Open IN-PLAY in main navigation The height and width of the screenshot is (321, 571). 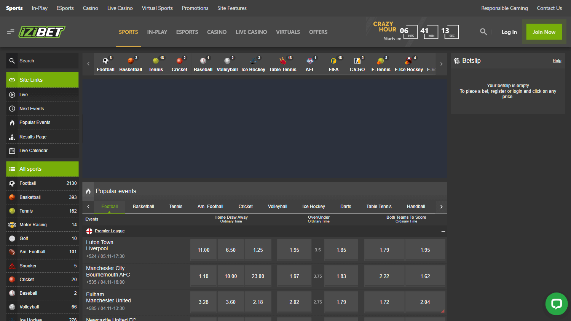pyautogui.click(x=157, y=32)
